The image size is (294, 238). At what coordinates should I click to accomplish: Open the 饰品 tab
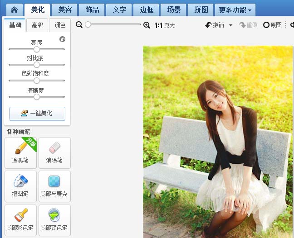click(x=92, y=10)
